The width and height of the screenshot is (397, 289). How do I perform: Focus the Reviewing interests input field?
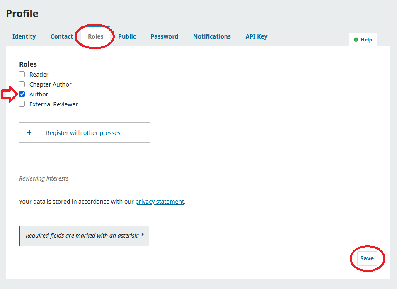pos(198,166)
